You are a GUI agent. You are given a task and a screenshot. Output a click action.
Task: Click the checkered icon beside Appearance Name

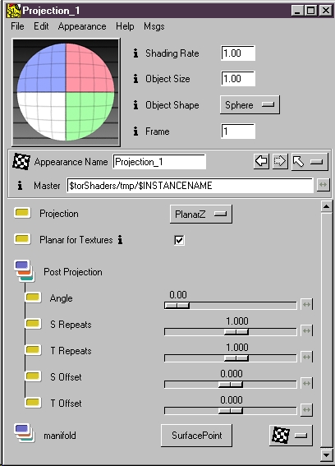(x=21, y=162)
